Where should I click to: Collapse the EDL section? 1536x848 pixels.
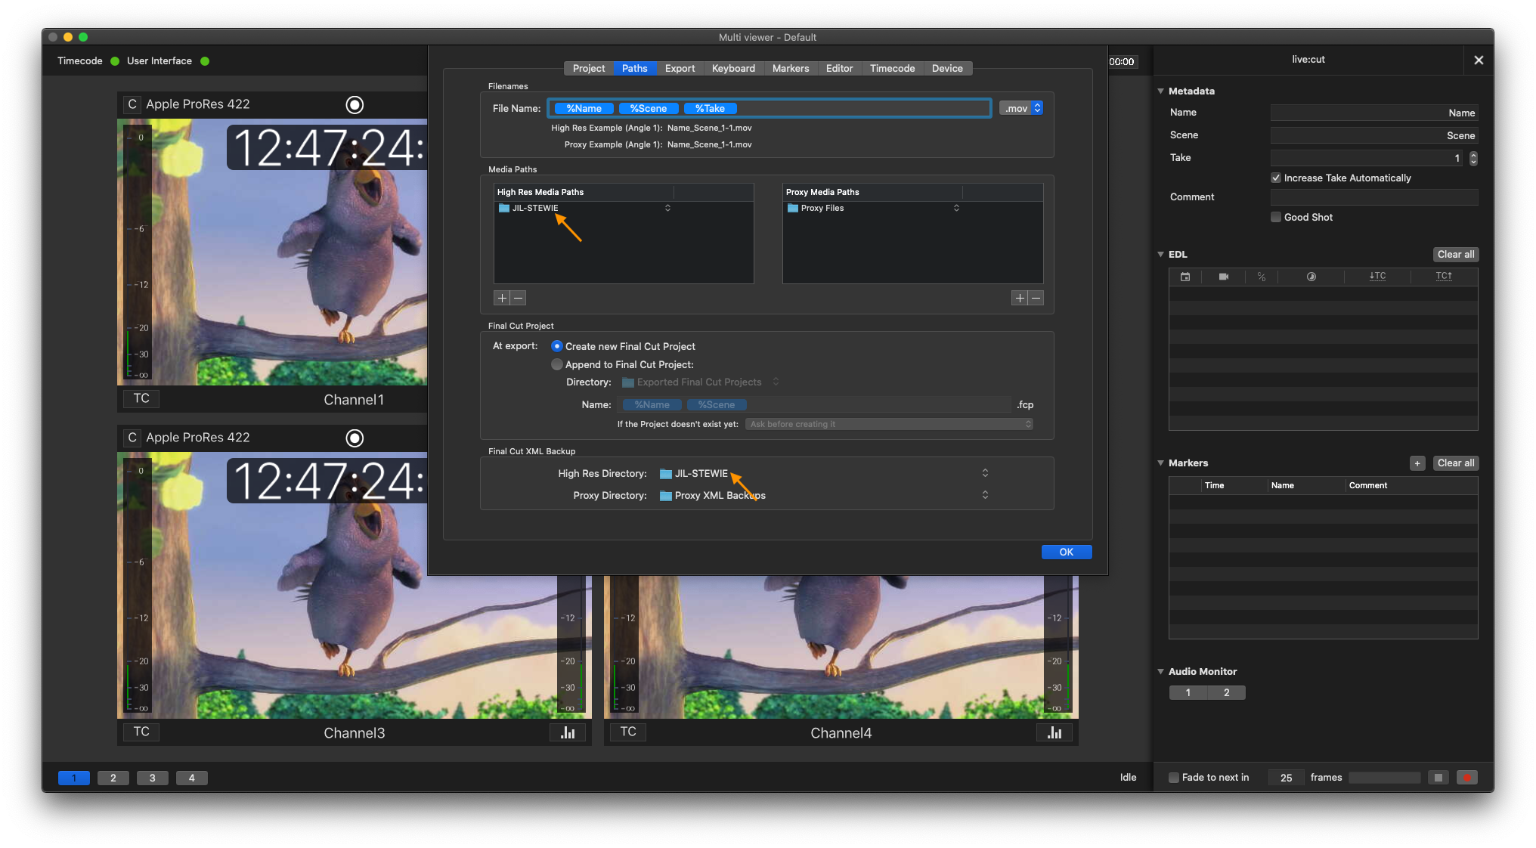(1161, 254)
